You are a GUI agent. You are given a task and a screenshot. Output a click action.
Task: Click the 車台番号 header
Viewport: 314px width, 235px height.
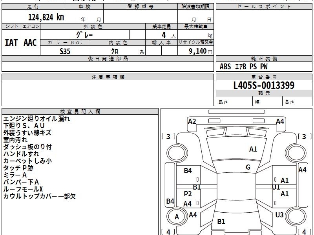(x=264, y=77)
